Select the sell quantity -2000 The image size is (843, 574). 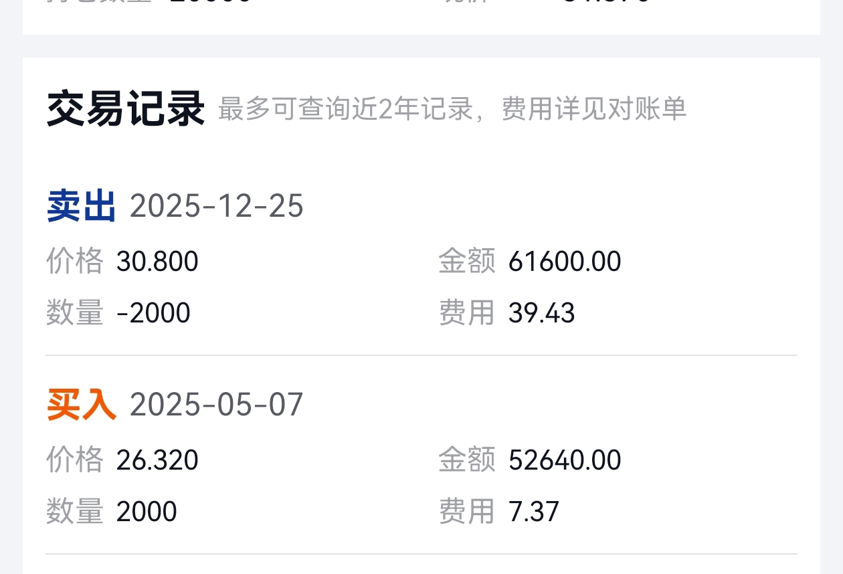pos(153,313)
